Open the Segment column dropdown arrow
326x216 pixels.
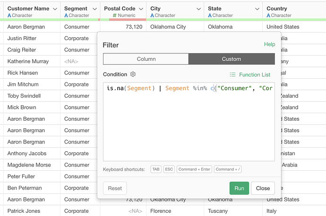(94, 9)
